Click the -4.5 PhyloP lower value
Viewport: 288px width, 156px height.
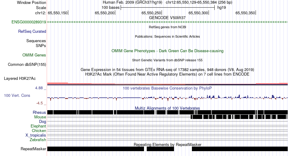click(39, 103)
